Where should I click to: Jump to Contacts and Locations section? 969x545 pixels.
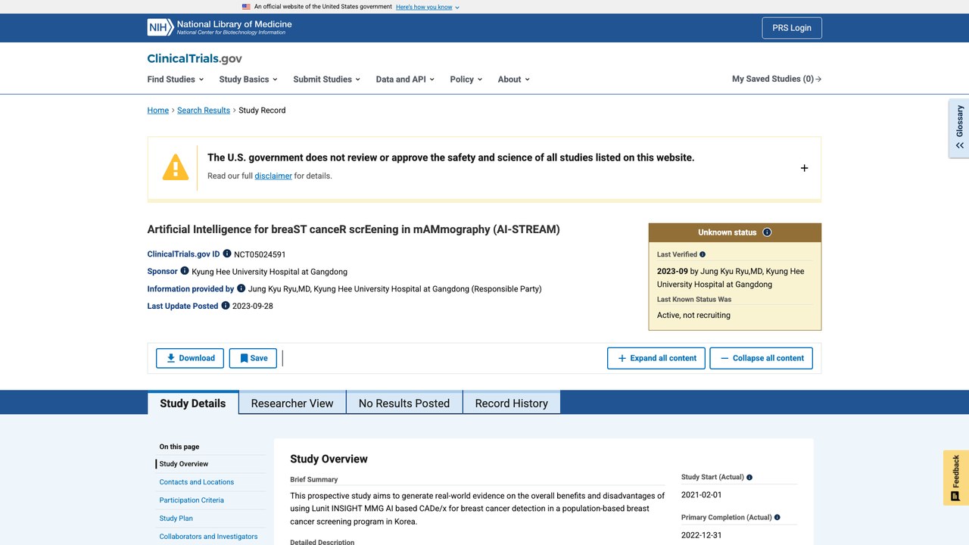point(197,481)
